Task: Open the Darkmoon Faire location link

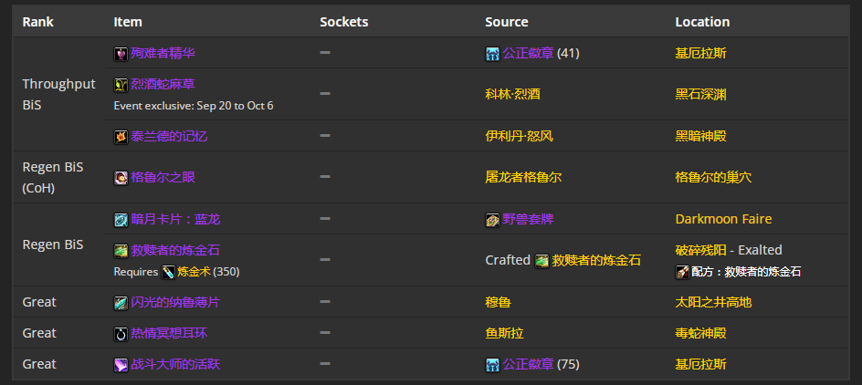Action: (x=723, y=219)
